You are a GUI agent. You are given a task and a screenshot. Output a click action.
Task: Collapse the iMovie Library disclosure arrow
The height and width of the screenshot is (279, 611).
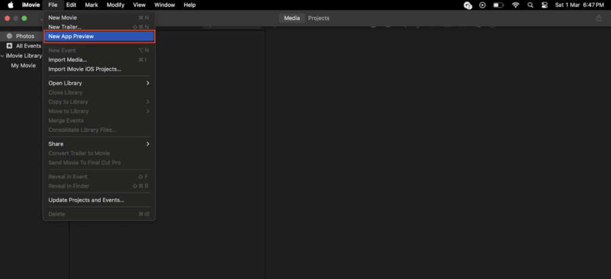tap(2, 56)
